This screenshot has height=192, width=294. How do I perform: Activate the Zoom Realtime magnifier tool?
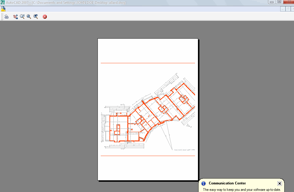[x=22, y=17]
